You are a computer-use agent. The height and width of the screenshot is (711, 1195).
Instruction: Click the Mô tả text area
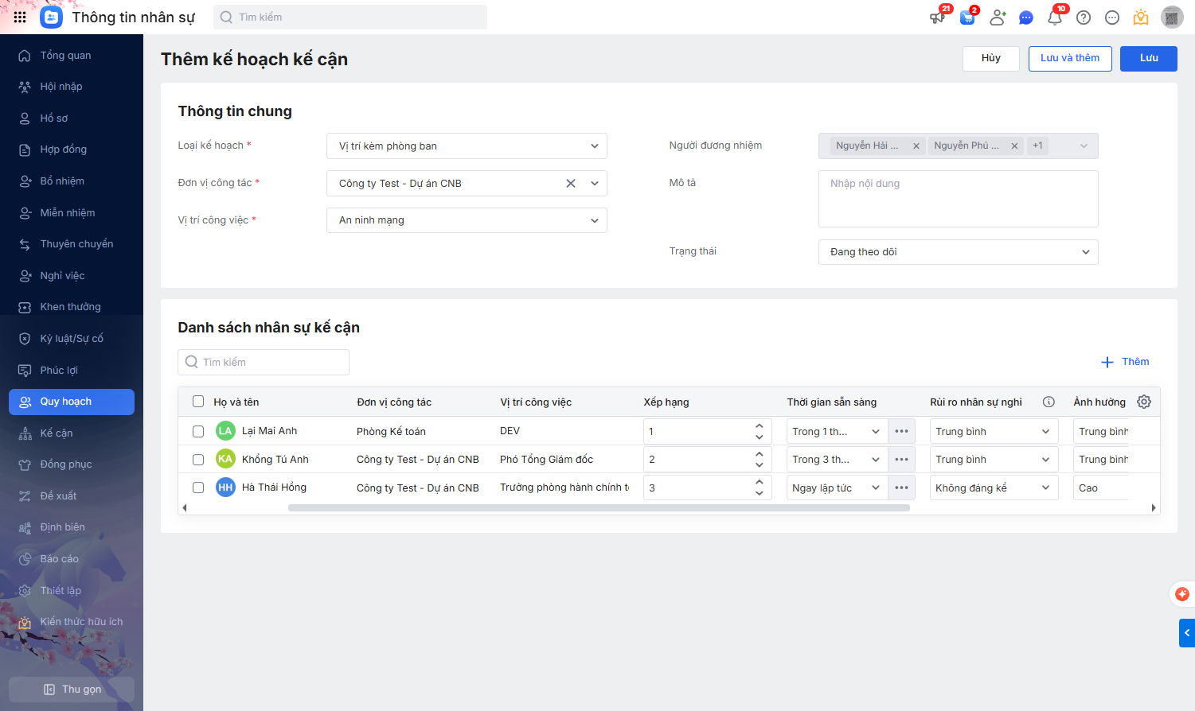(x=958, y=199)
